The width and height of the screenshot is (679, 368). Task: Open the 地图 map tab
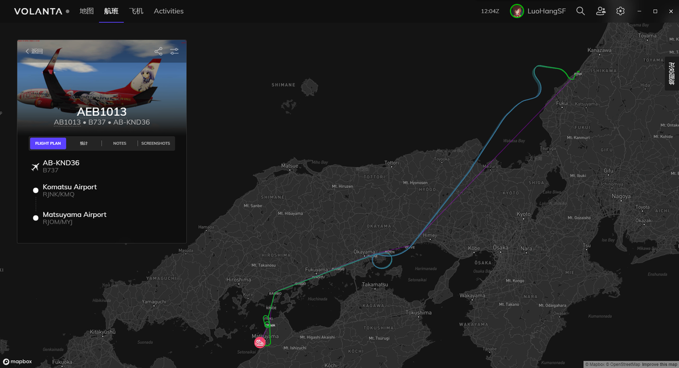click(x=87, y=11)
